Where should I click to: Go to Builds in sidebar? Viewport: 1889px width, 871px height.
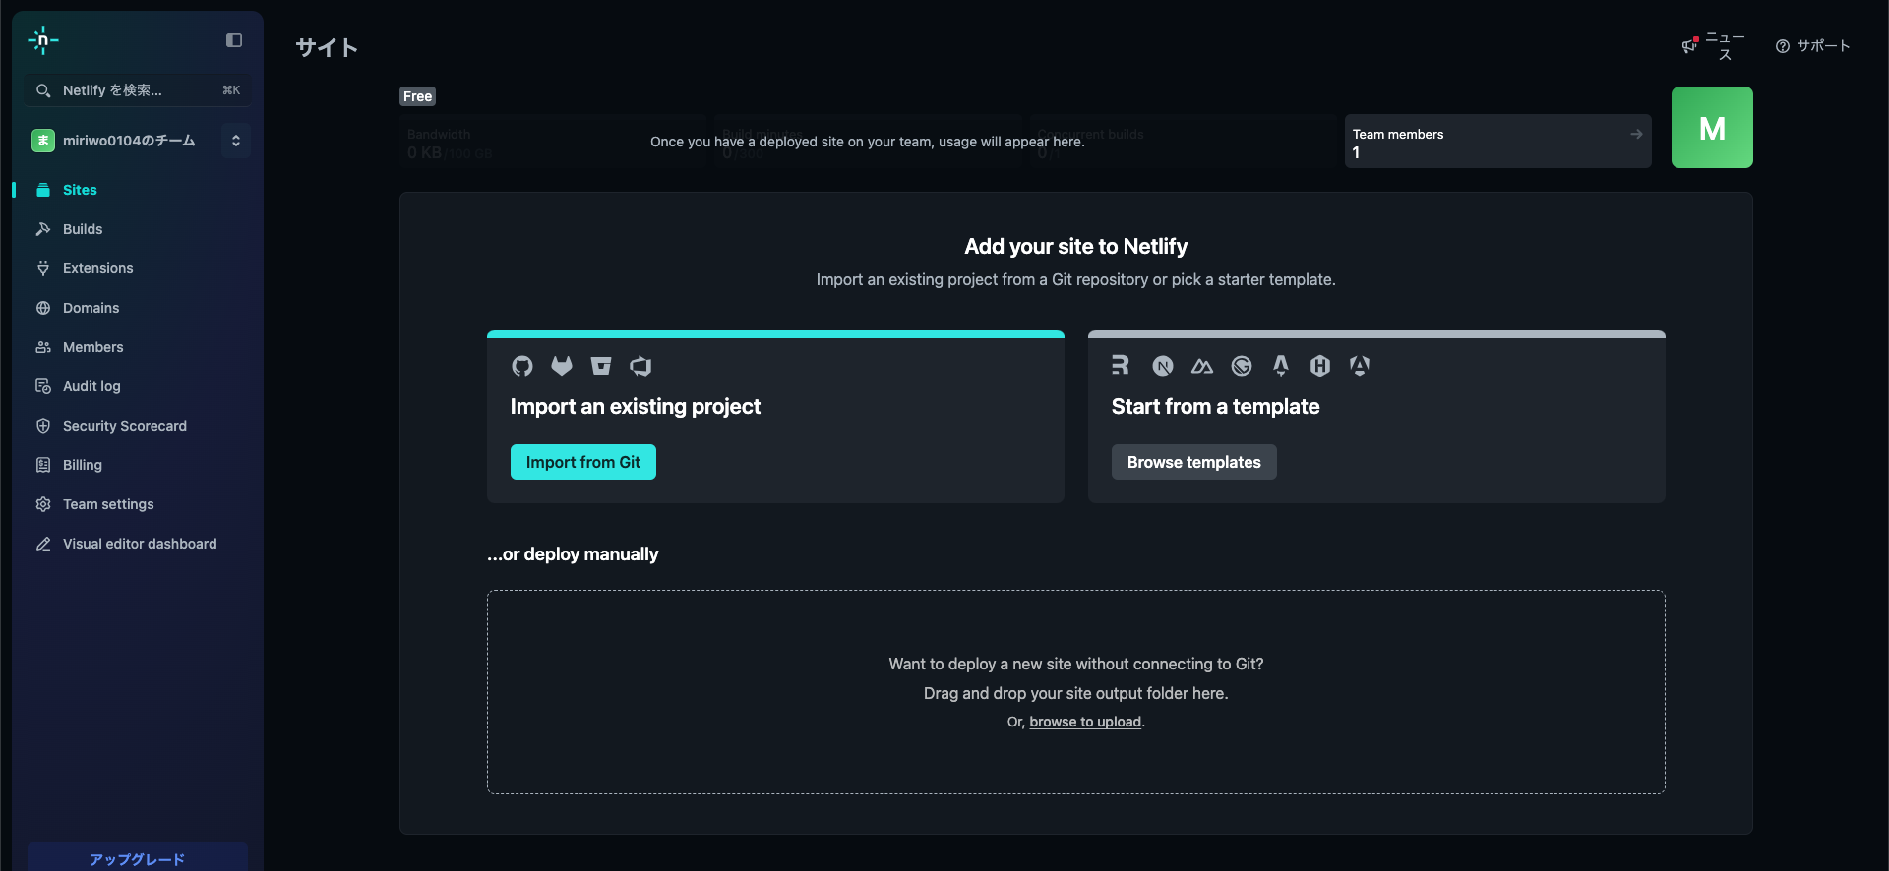138,229
